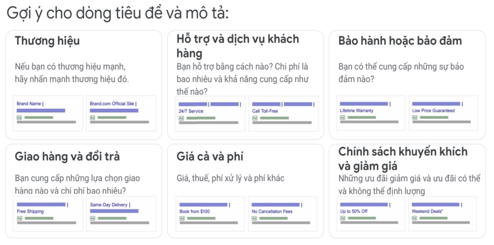Click the Thương hiệu card heading
Screen dimensions: 494x245
click(x=47, y=41)
